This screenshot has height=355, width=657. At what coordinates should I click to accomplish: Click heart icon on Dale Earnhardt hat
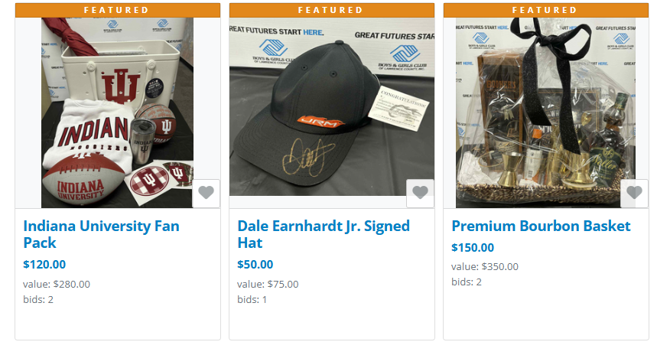pos(420,194)
